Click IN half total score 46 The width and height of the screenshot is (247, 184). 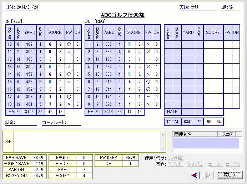point(51,112)
